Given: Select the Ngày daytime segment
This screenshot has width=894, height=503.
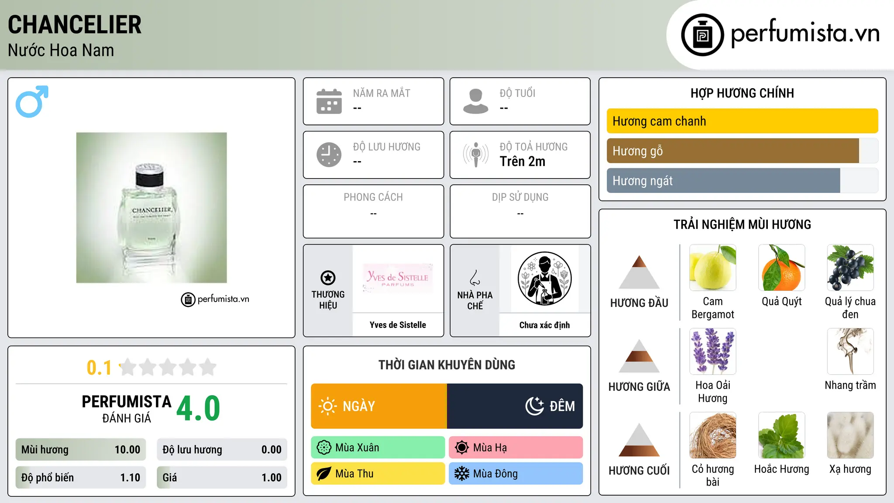Looking at the screenshot, I should (x=379, y=406).
